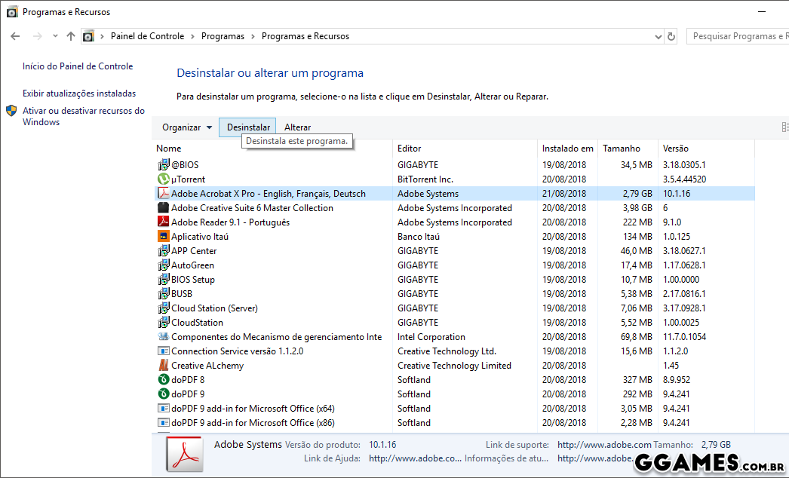This screenshot has width=789, height=478.
Task: Click Adobe Creative Suite 6 icon
Action: tap(163, 208)
